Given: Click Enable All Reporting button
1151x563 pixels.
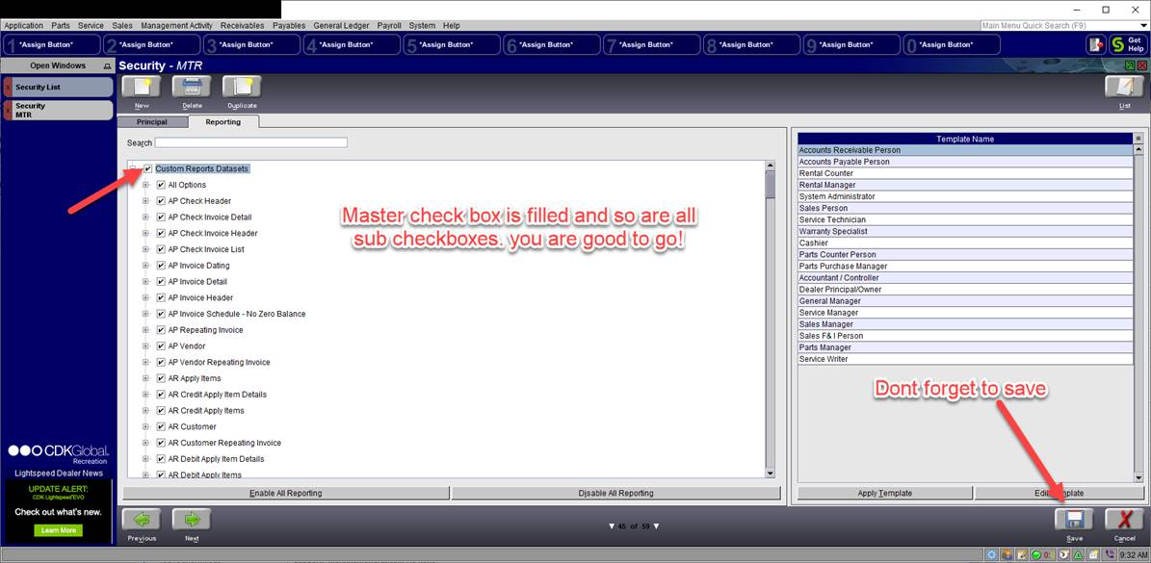Looking at the screenshot, I should 285,494.
